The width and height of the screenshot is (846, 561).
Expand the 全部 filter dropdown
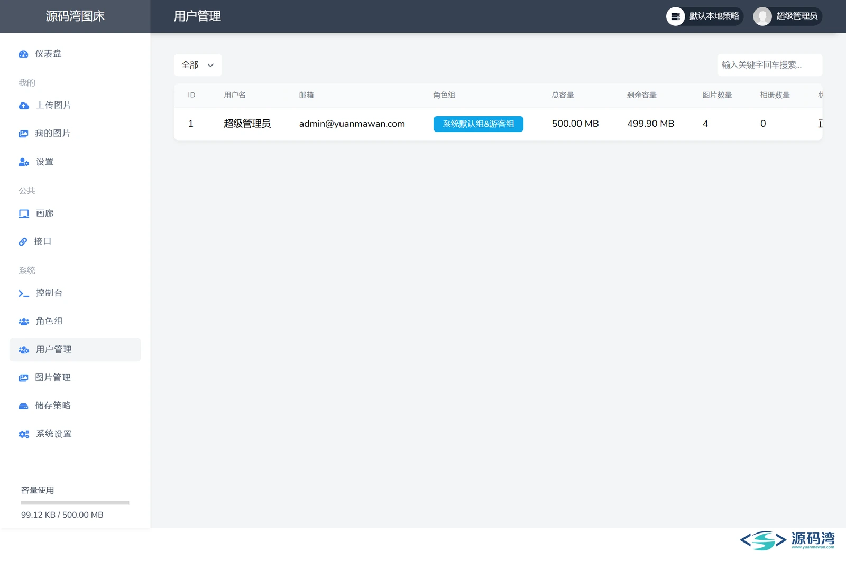[198, 65]
